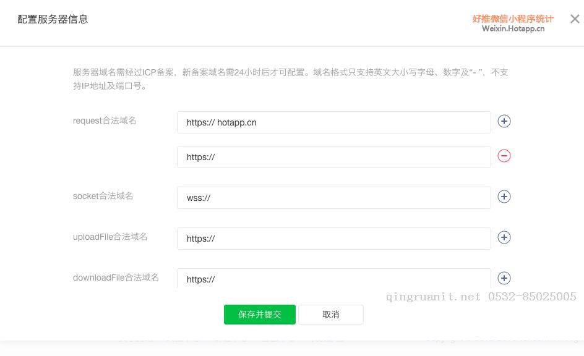Viewport: 584px width, 356px height.
Task: Open the Weixin.Hotapp.cn link
Action: click(513, 28)
